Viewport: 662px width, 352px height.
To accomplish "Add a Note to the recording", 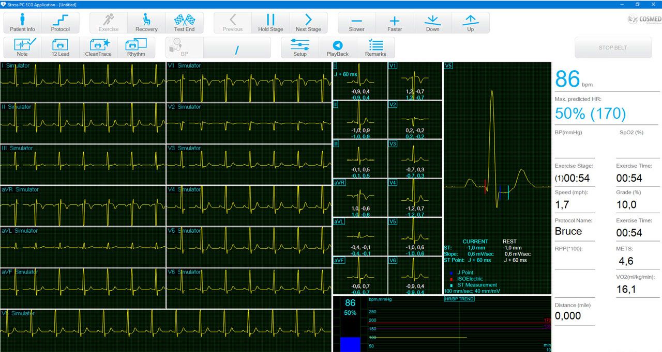I will click(22, 47).
